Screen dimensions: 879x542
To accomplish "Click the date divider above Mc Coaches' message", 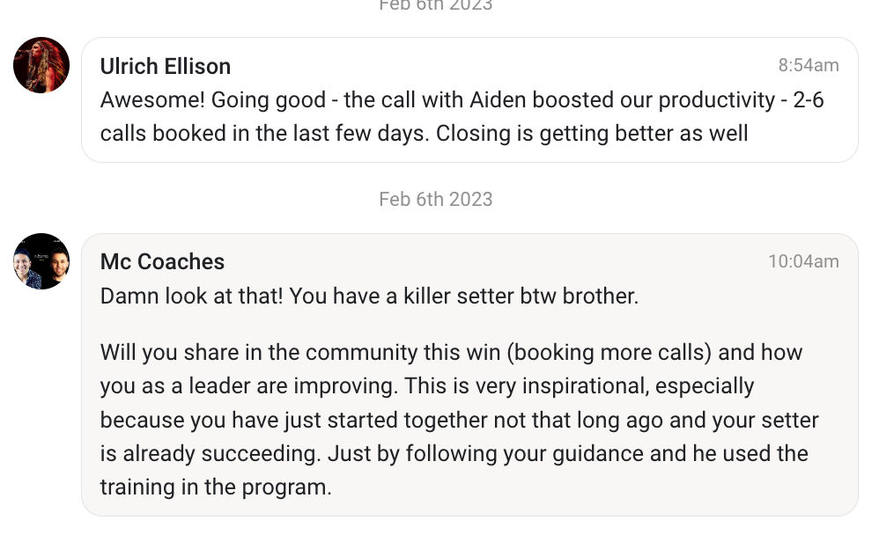I will [x=435, y=199].
